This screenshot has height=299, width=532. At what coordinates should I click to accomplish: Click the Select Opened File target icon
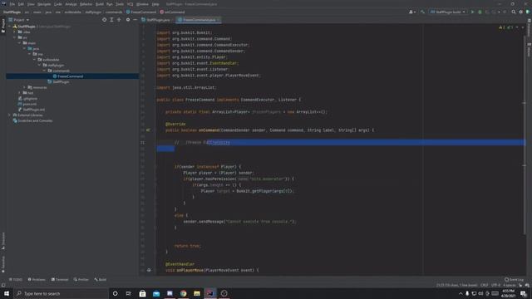[104, 20]
